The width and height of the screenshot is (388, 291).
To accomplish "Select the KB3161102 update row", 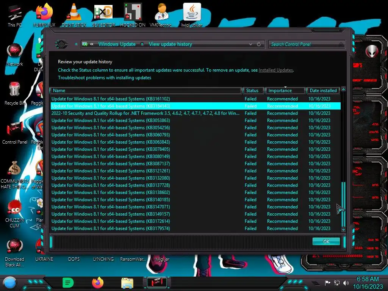I will [196, 99].
